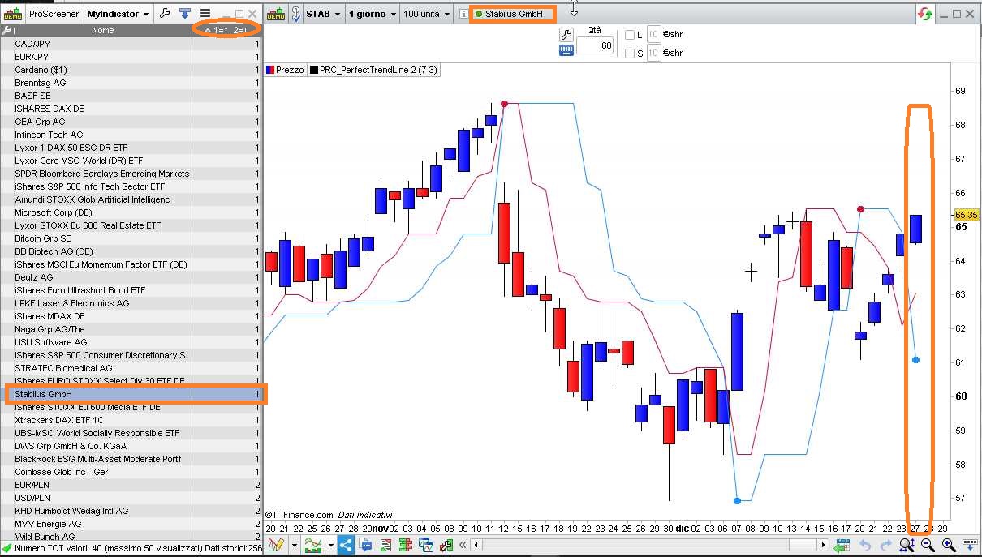Screen dimensions: 982x557
Task: Select the Bitcoin Grp SE row
Action: [131, 238]
